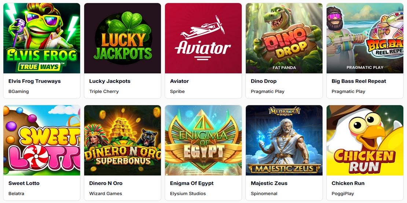The height and width of the screenshot is (203, 407).
Task: Open the Big Bass Reel Repeat title link
Action: [x=359, y=81]
